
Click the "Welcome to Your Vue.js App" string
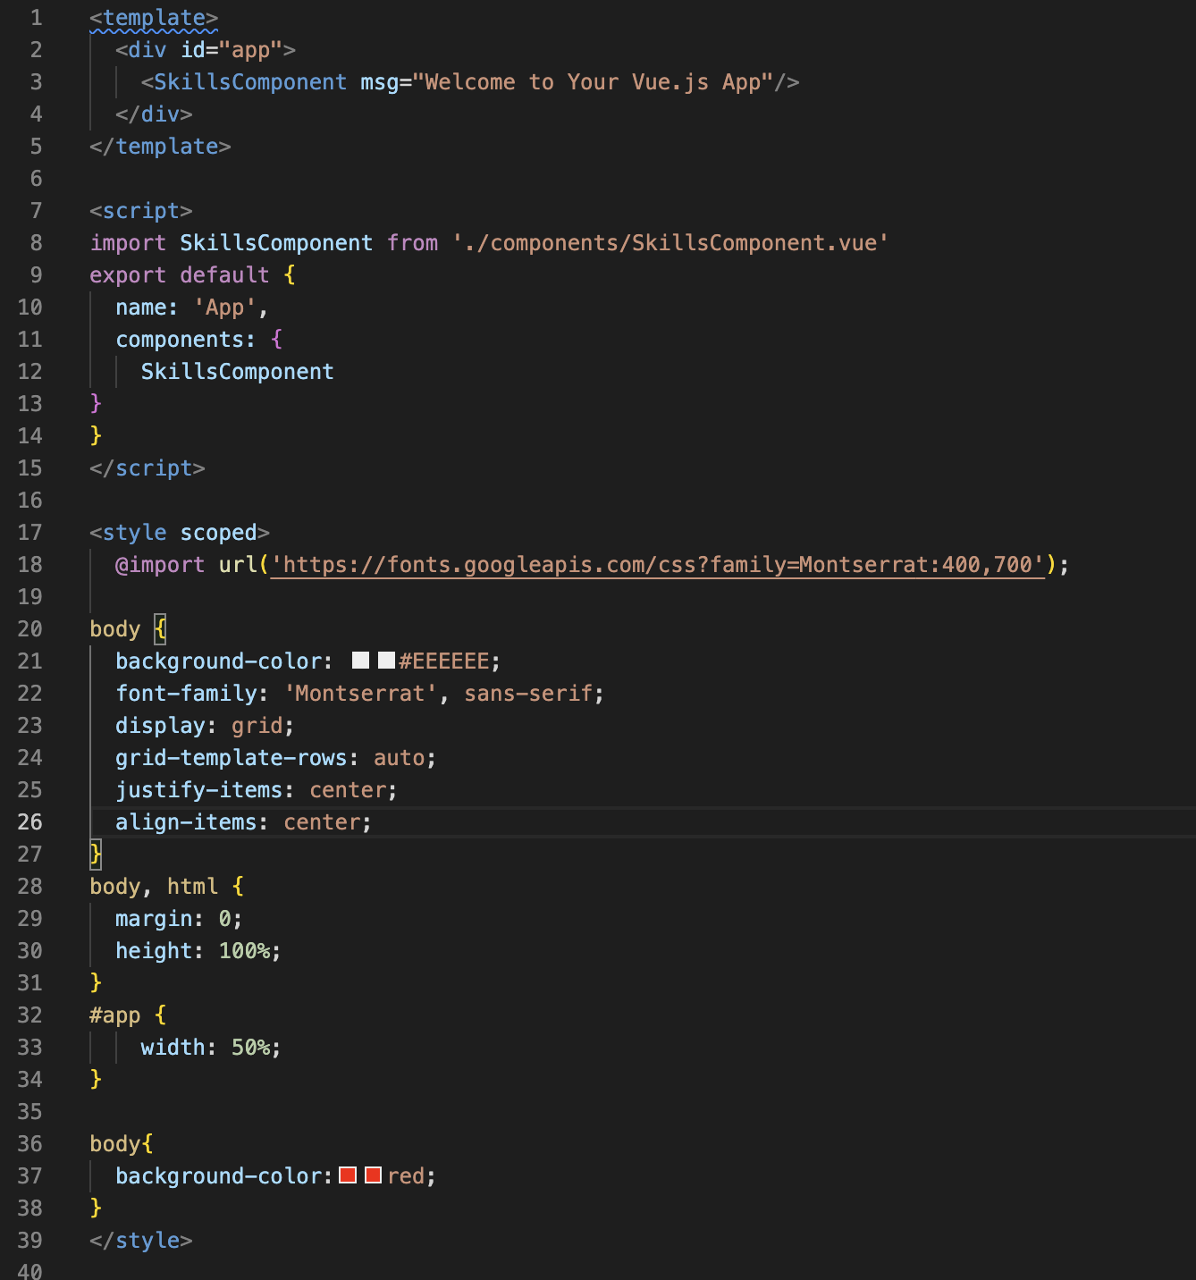point(592,82)
